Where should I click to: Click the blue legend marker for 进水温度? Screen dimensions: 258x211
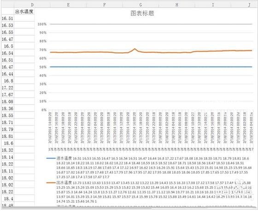pyautogui.click(x=51, y=158)
